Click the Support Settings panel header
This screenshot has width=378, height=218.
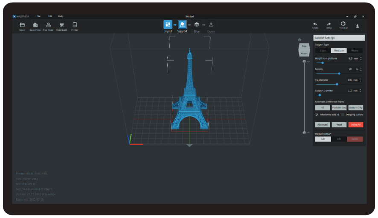[x=339, y=38]
